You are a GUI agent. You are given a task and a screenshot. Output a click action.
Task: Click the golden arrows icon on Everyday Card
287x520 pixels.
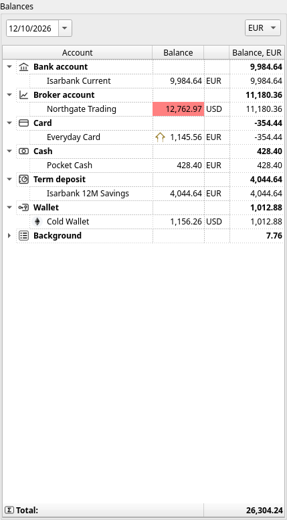[x=160, y=137]
